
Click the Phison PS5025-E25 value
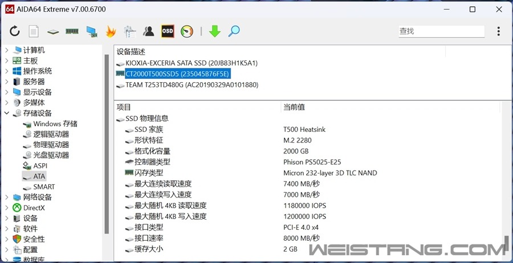pos(312,162)
